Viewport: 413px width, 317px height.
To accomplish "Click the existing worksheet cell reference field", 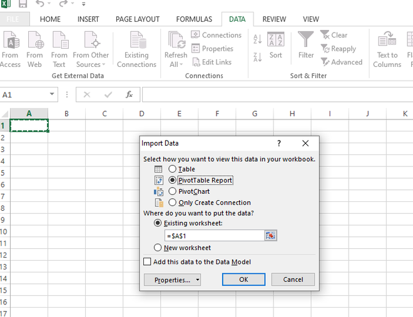I will tap(214, 236).
